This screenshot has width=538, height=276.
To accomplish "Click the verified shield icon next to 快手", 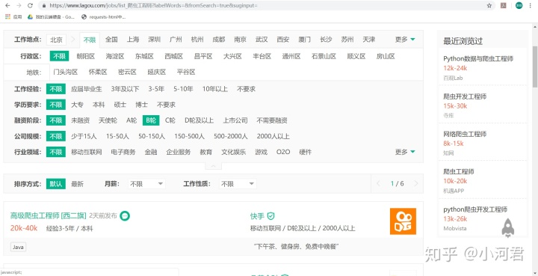I will coord(271,216).
